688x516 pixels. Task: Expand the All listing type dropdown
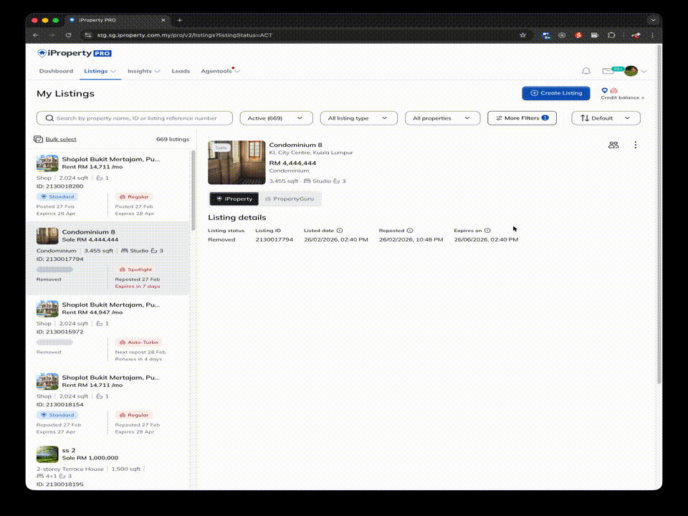click(x=358, y=118)
